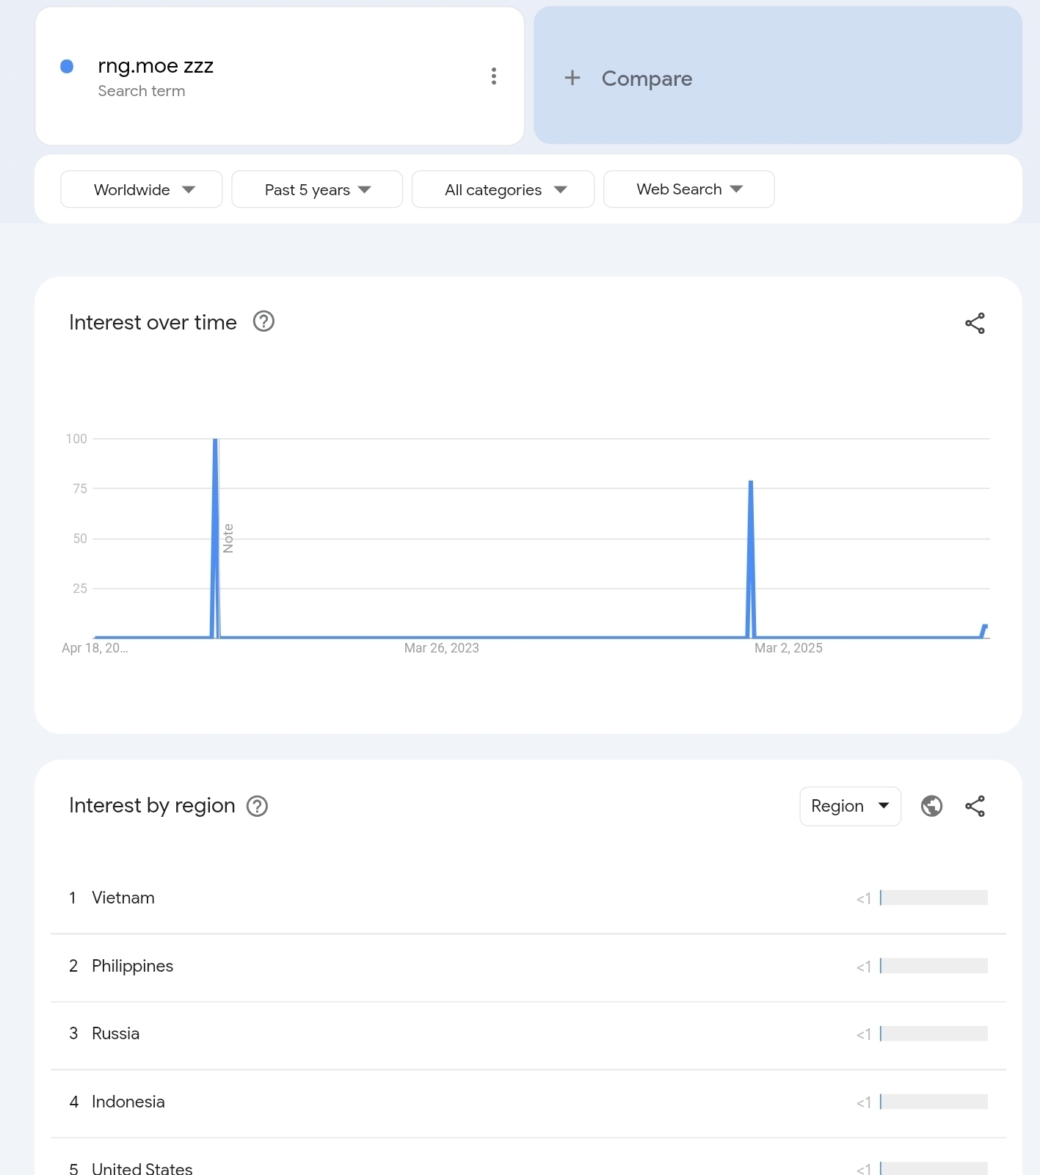Select Russia in the region list
Screen dimensions: 1040x1175
pos(528,1035)
